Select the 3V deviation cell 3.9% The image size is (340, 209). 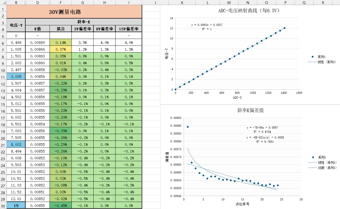pos(82,43)
